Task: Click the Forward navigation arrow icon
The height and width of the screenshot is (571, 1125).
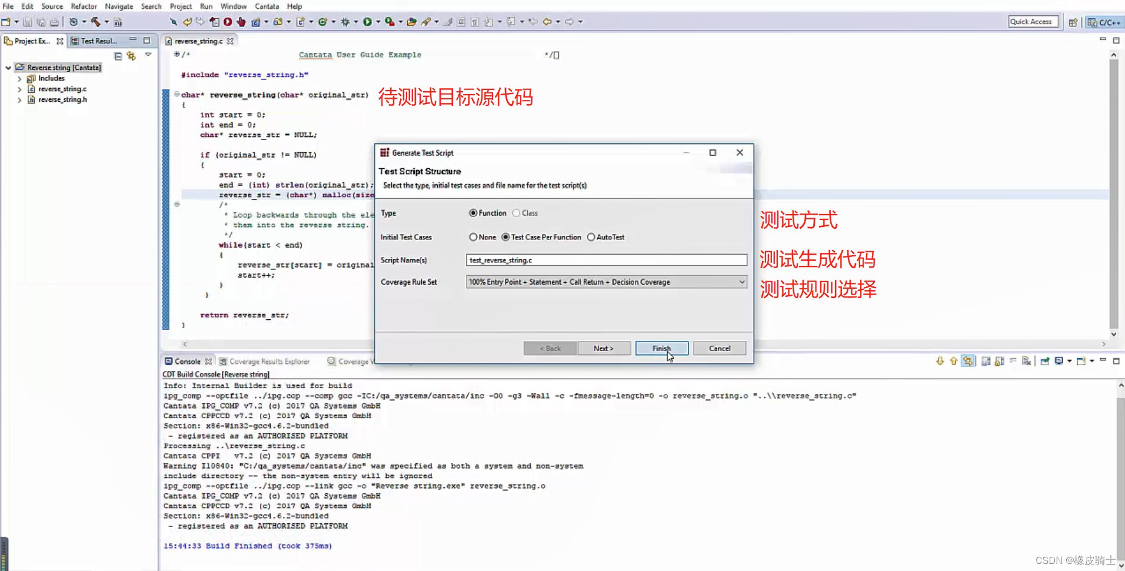Action: coord(570,22)
